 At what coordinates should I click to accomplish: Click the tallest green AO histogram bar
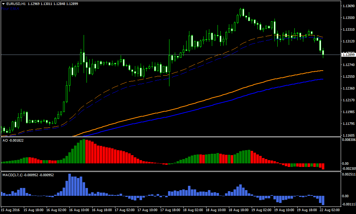(x=83, y=151)
